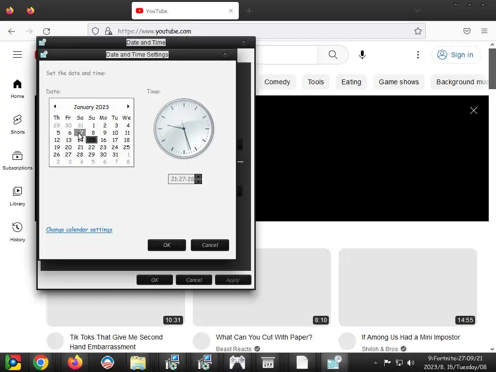
Task: Select the Background music filter chip
Action: click(x=460, y=82)
